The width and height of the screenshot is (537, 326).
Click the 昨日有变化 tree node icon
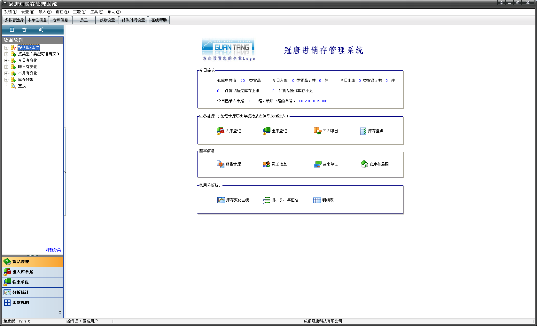pyautogui.click(x=13, y=67)
